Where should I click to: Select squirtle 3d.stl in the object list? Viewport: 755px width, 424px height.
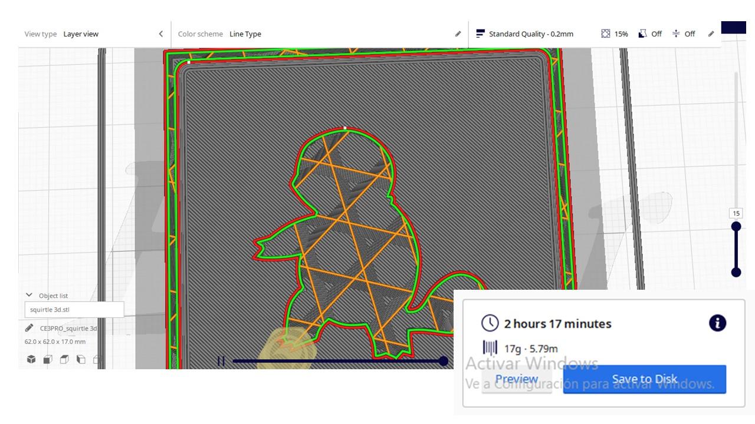(74, 310)
